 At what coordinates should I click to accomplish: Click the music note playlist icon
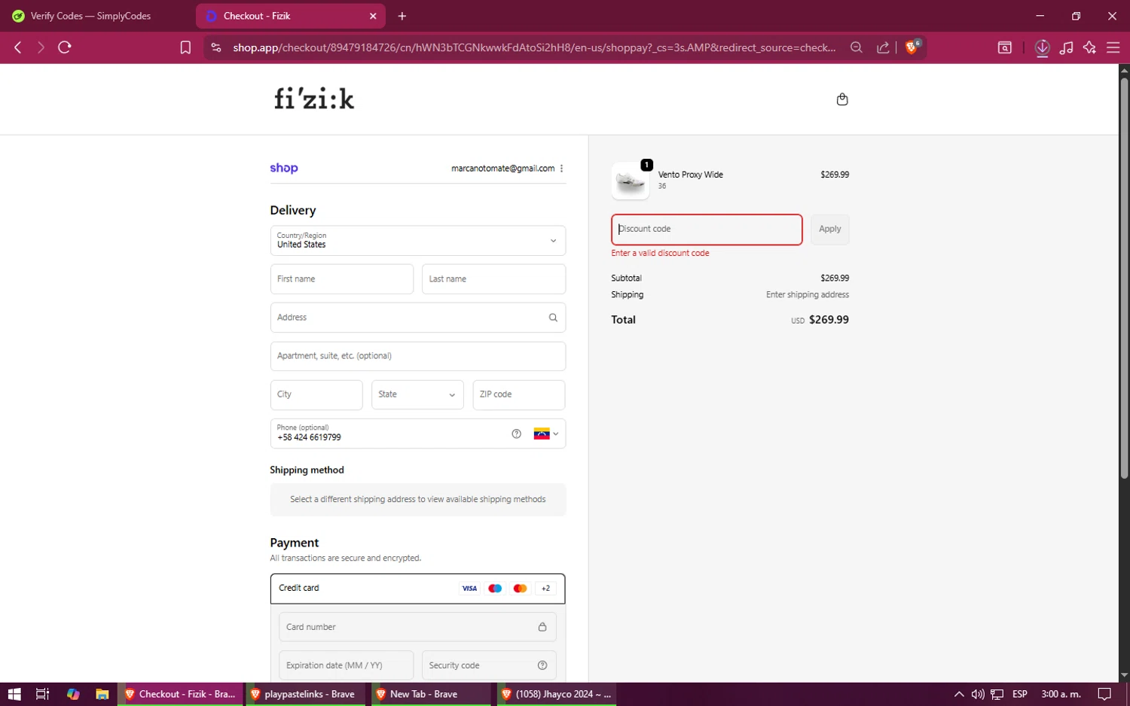[x=1066, y=47]
